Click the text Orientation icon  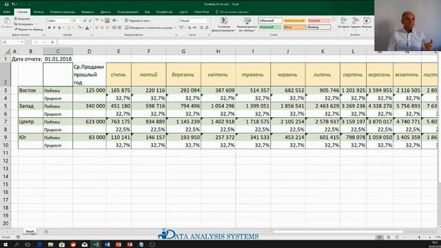point(114,21)
